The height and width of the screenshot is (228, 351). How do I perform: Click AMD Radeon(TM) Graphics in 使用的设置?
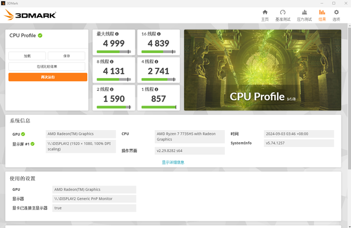(x=94, y=190)
